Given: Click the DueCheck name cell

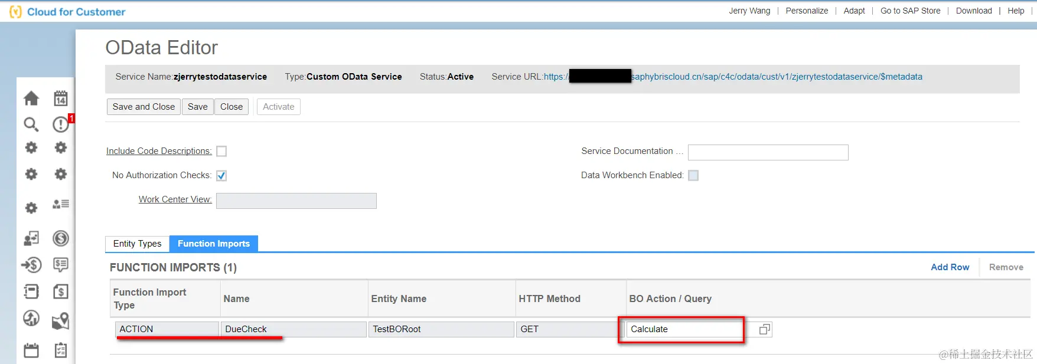Looking at the screenshot, I should click(294, 329).
